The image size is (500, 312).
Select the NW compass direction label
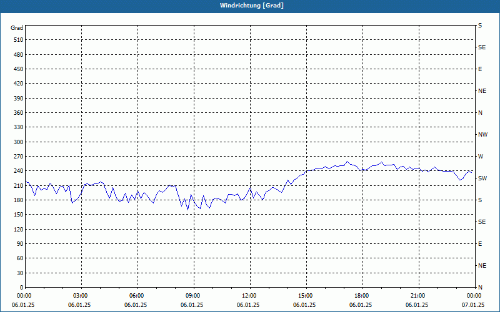click(x=482, y=135)
